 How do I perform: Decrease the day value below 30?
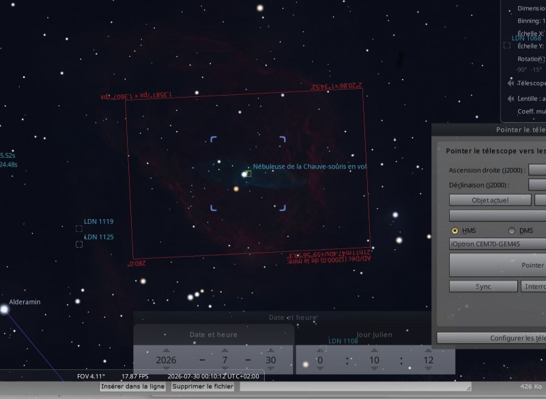(x=270, y=369)
